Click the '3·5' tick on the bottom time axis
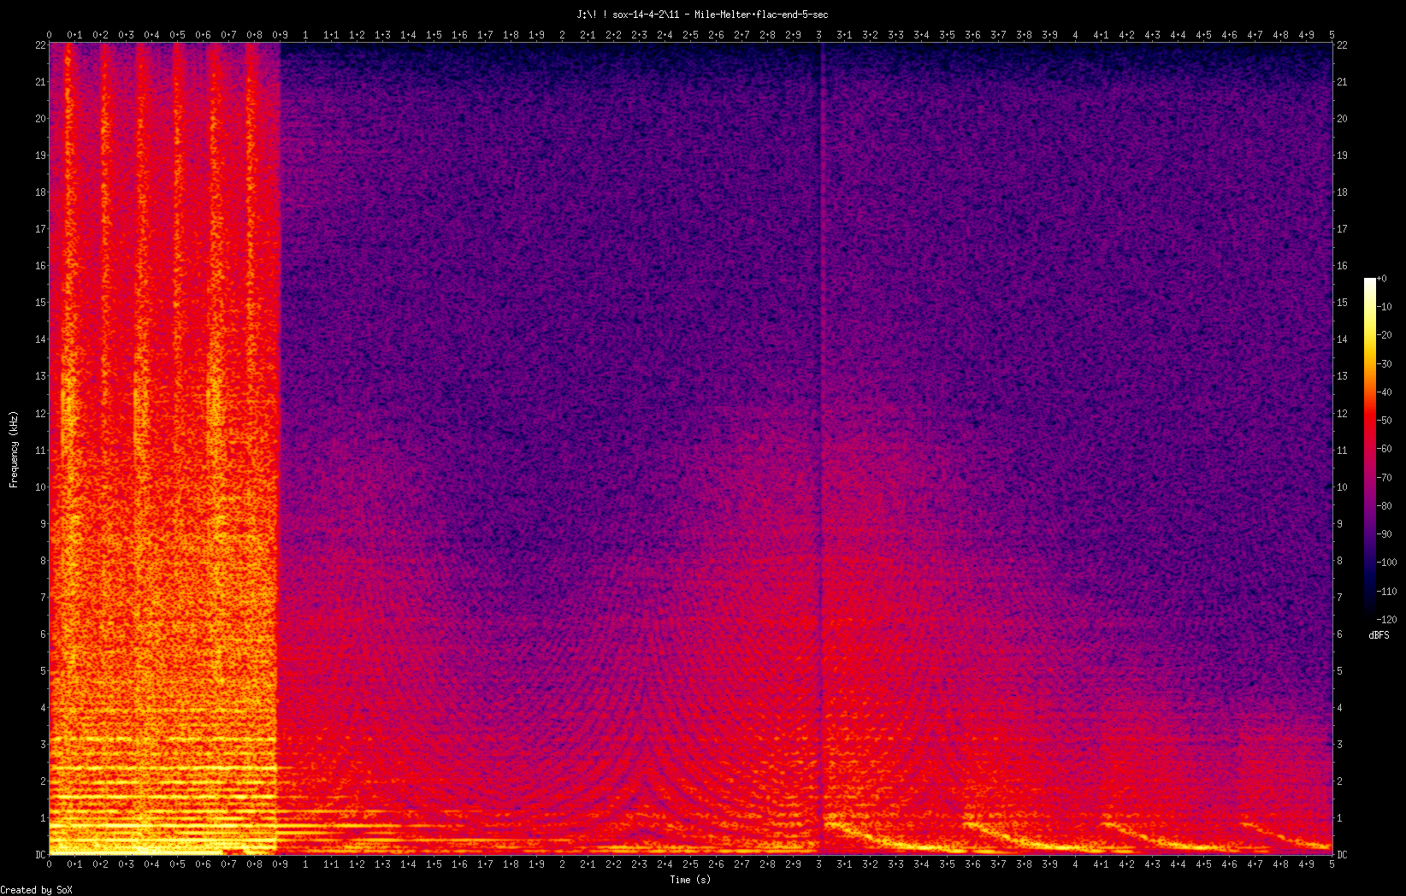This screenshot has height=896, width=1406. click(x=947, y=864)
